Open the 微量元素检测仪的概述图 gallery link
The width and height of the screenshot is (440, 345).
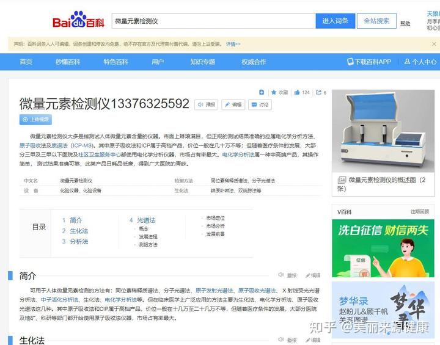click(381, 184)
